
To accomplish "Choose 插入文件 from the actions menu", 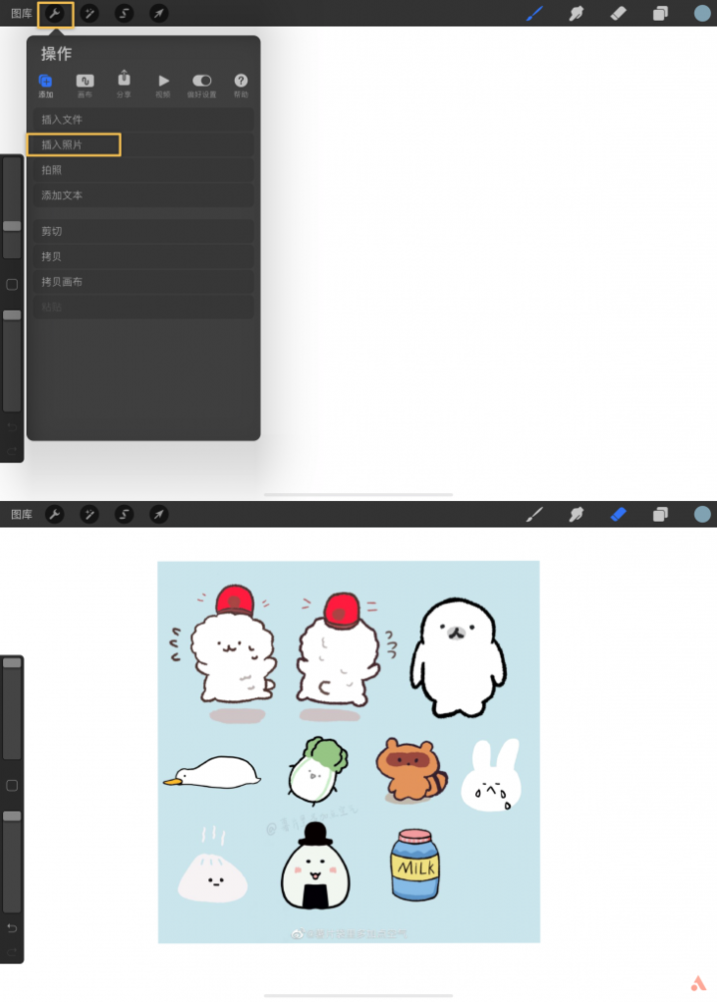I will (x=143, y=120).
